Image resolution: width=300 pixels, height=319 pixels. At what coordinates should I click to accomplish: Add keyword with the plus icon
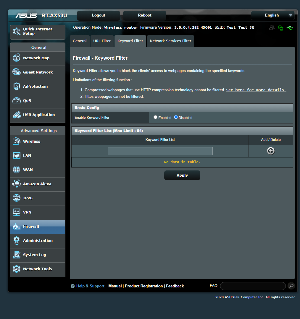[x=271, y=151]
